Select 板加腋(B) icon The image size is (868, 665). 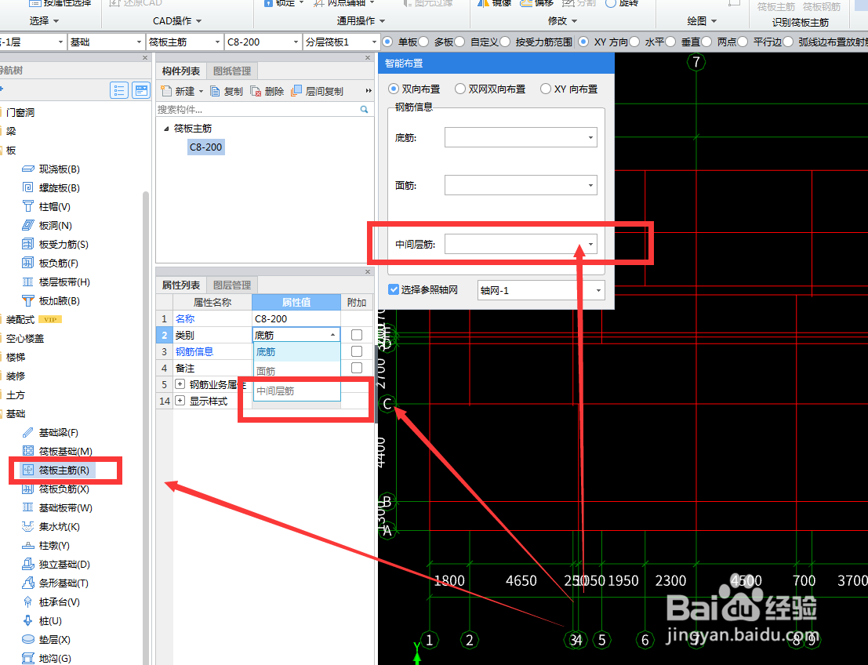27,300
